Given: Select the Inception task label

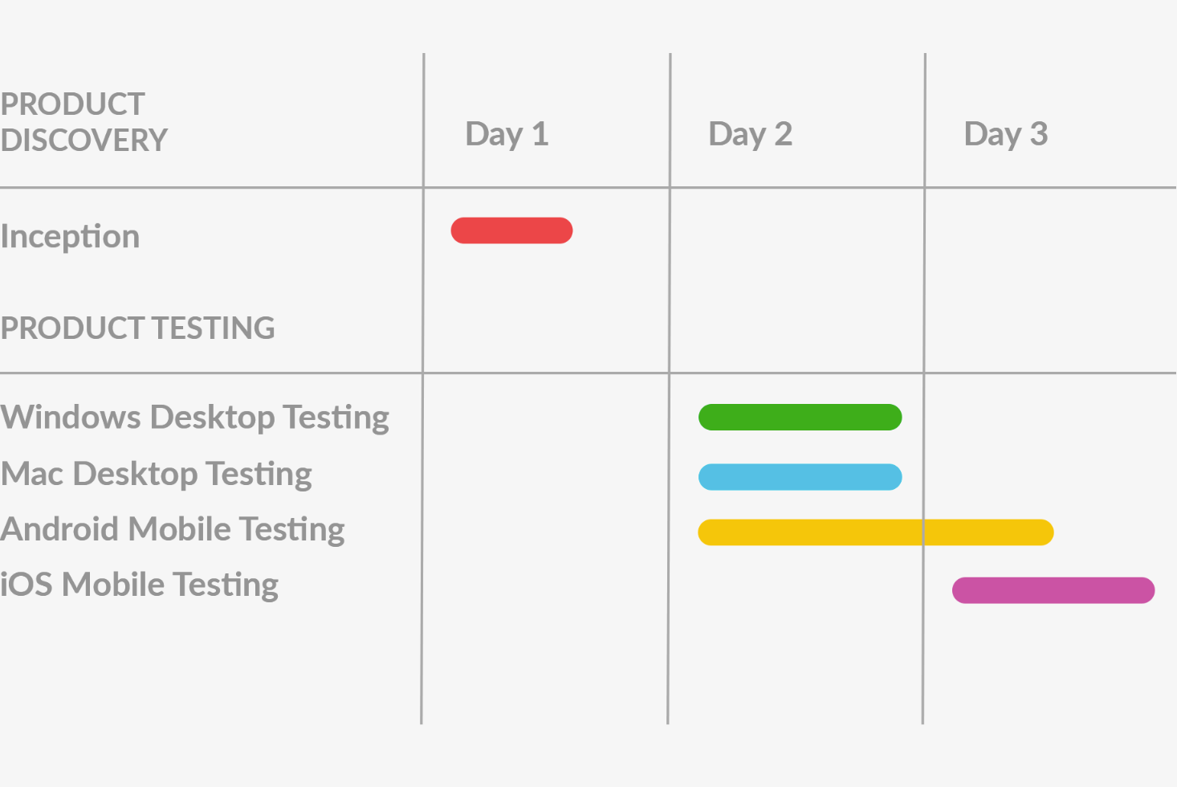Looking at the screenshot, I should [x=70, y=237].
